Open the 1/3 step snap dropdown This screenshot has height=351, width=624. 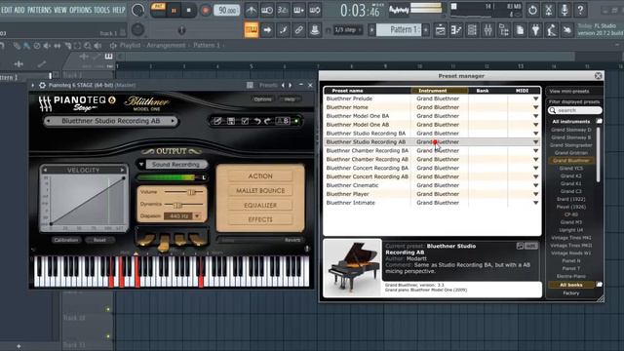[348, 30]
